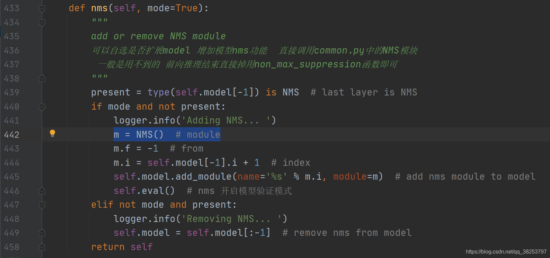Click the yellow lightbulb quick-fix icon
This screenshot has height=258, width=550.
(x=52, y=133)
